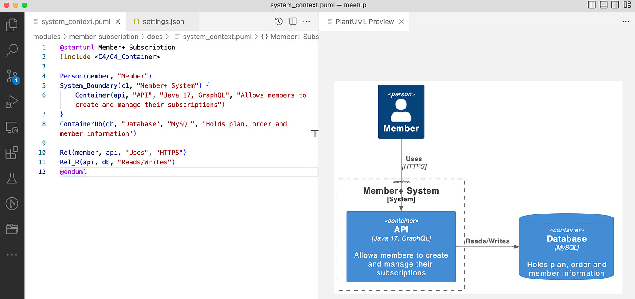This screenshot has height=299, width=635.
Task: Close the system_context.puml tab
Action: [118, 21]
